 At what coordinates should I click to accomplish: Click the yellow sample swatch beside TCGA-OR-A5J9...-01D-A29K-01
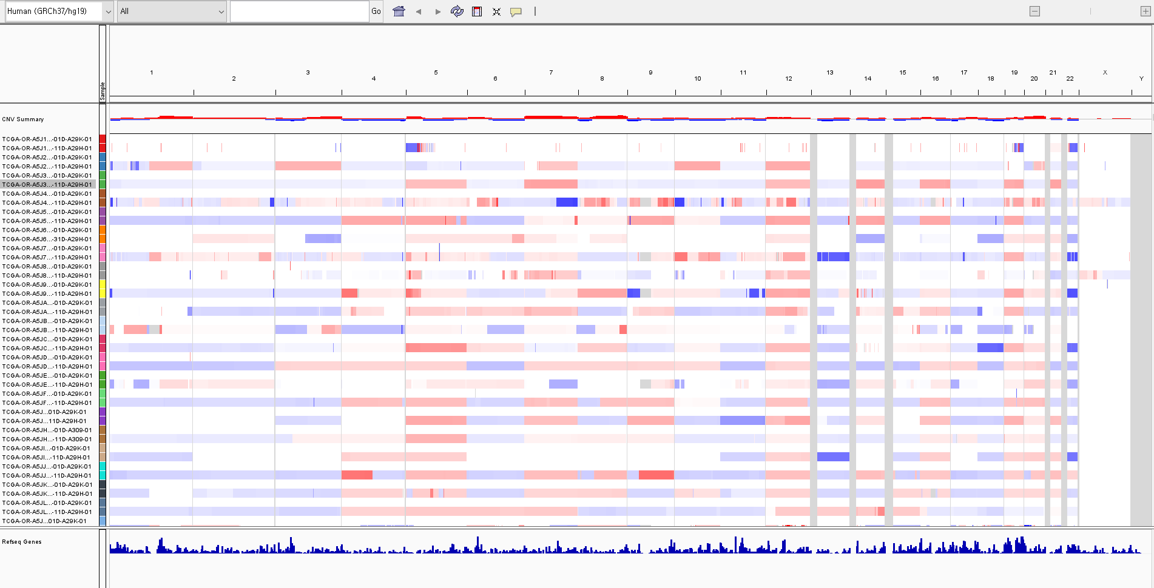[x=103, y=284]
